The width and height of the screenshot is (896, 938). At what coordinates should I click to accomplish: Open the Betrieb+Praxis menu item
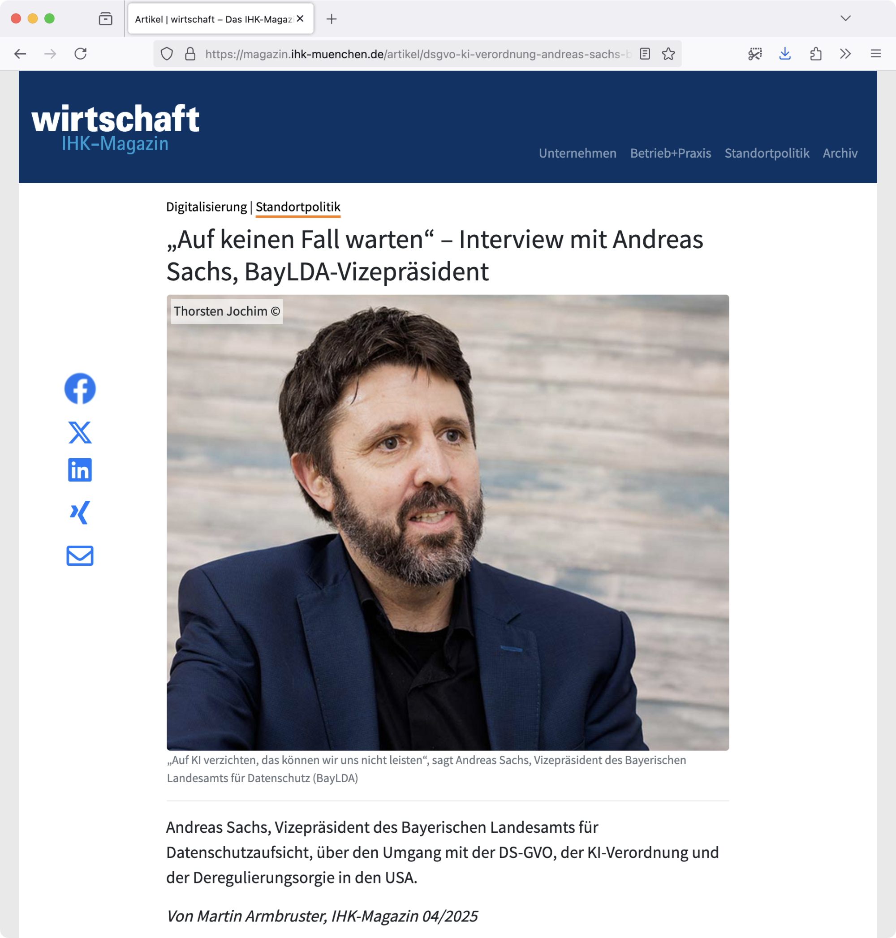click(671, 153)
